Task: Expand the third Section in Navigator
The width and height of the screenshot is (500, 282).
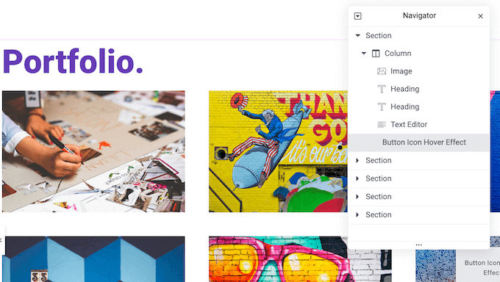Action: coord(357,178)
